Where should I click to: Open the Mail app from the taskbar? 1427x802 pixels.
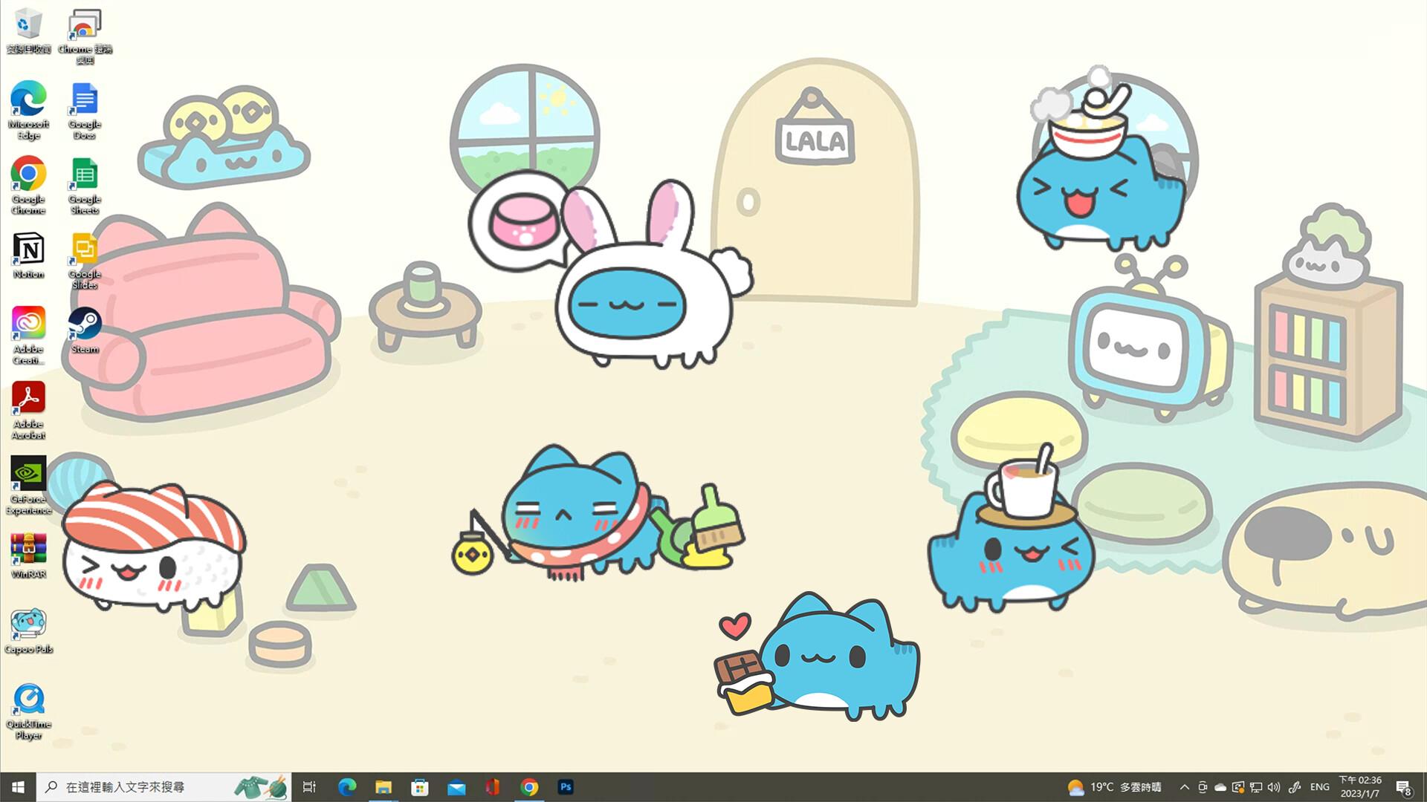[456, 786]
